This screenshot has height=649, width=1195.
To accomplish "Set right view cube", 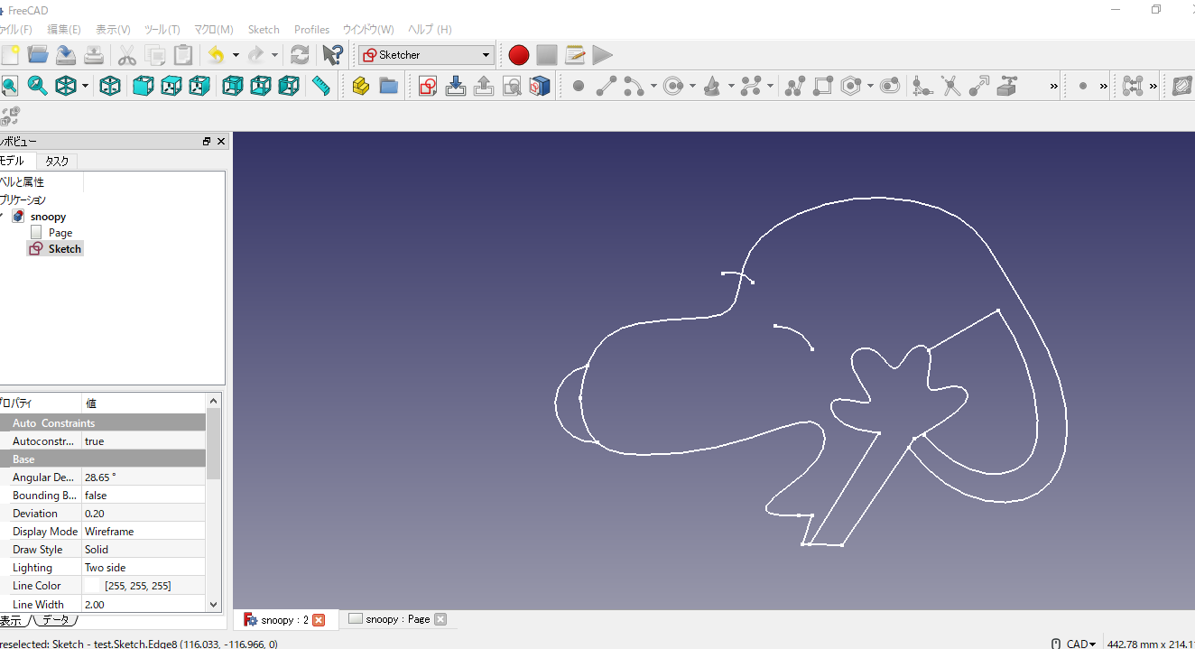I will point(199,86).
